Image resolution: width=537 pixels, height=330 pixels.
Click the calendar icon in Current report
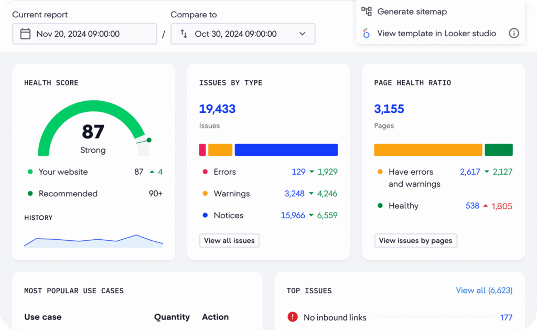(x=25, y=34)
